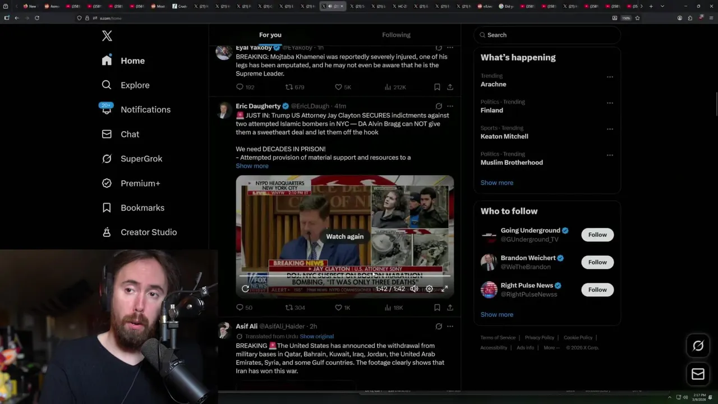The height and width of the screenshot is (404, 718).
Task: Open more options for Muslim Brotherhood trend
Action: (610, 155)
